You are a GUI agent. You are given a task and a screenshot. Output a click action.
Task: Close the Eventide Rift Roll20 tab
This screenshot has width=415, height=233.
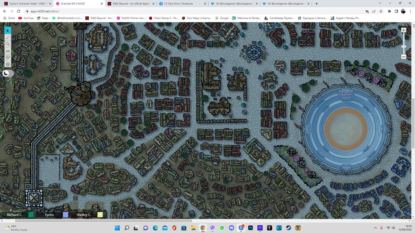(x=101, y=3)
